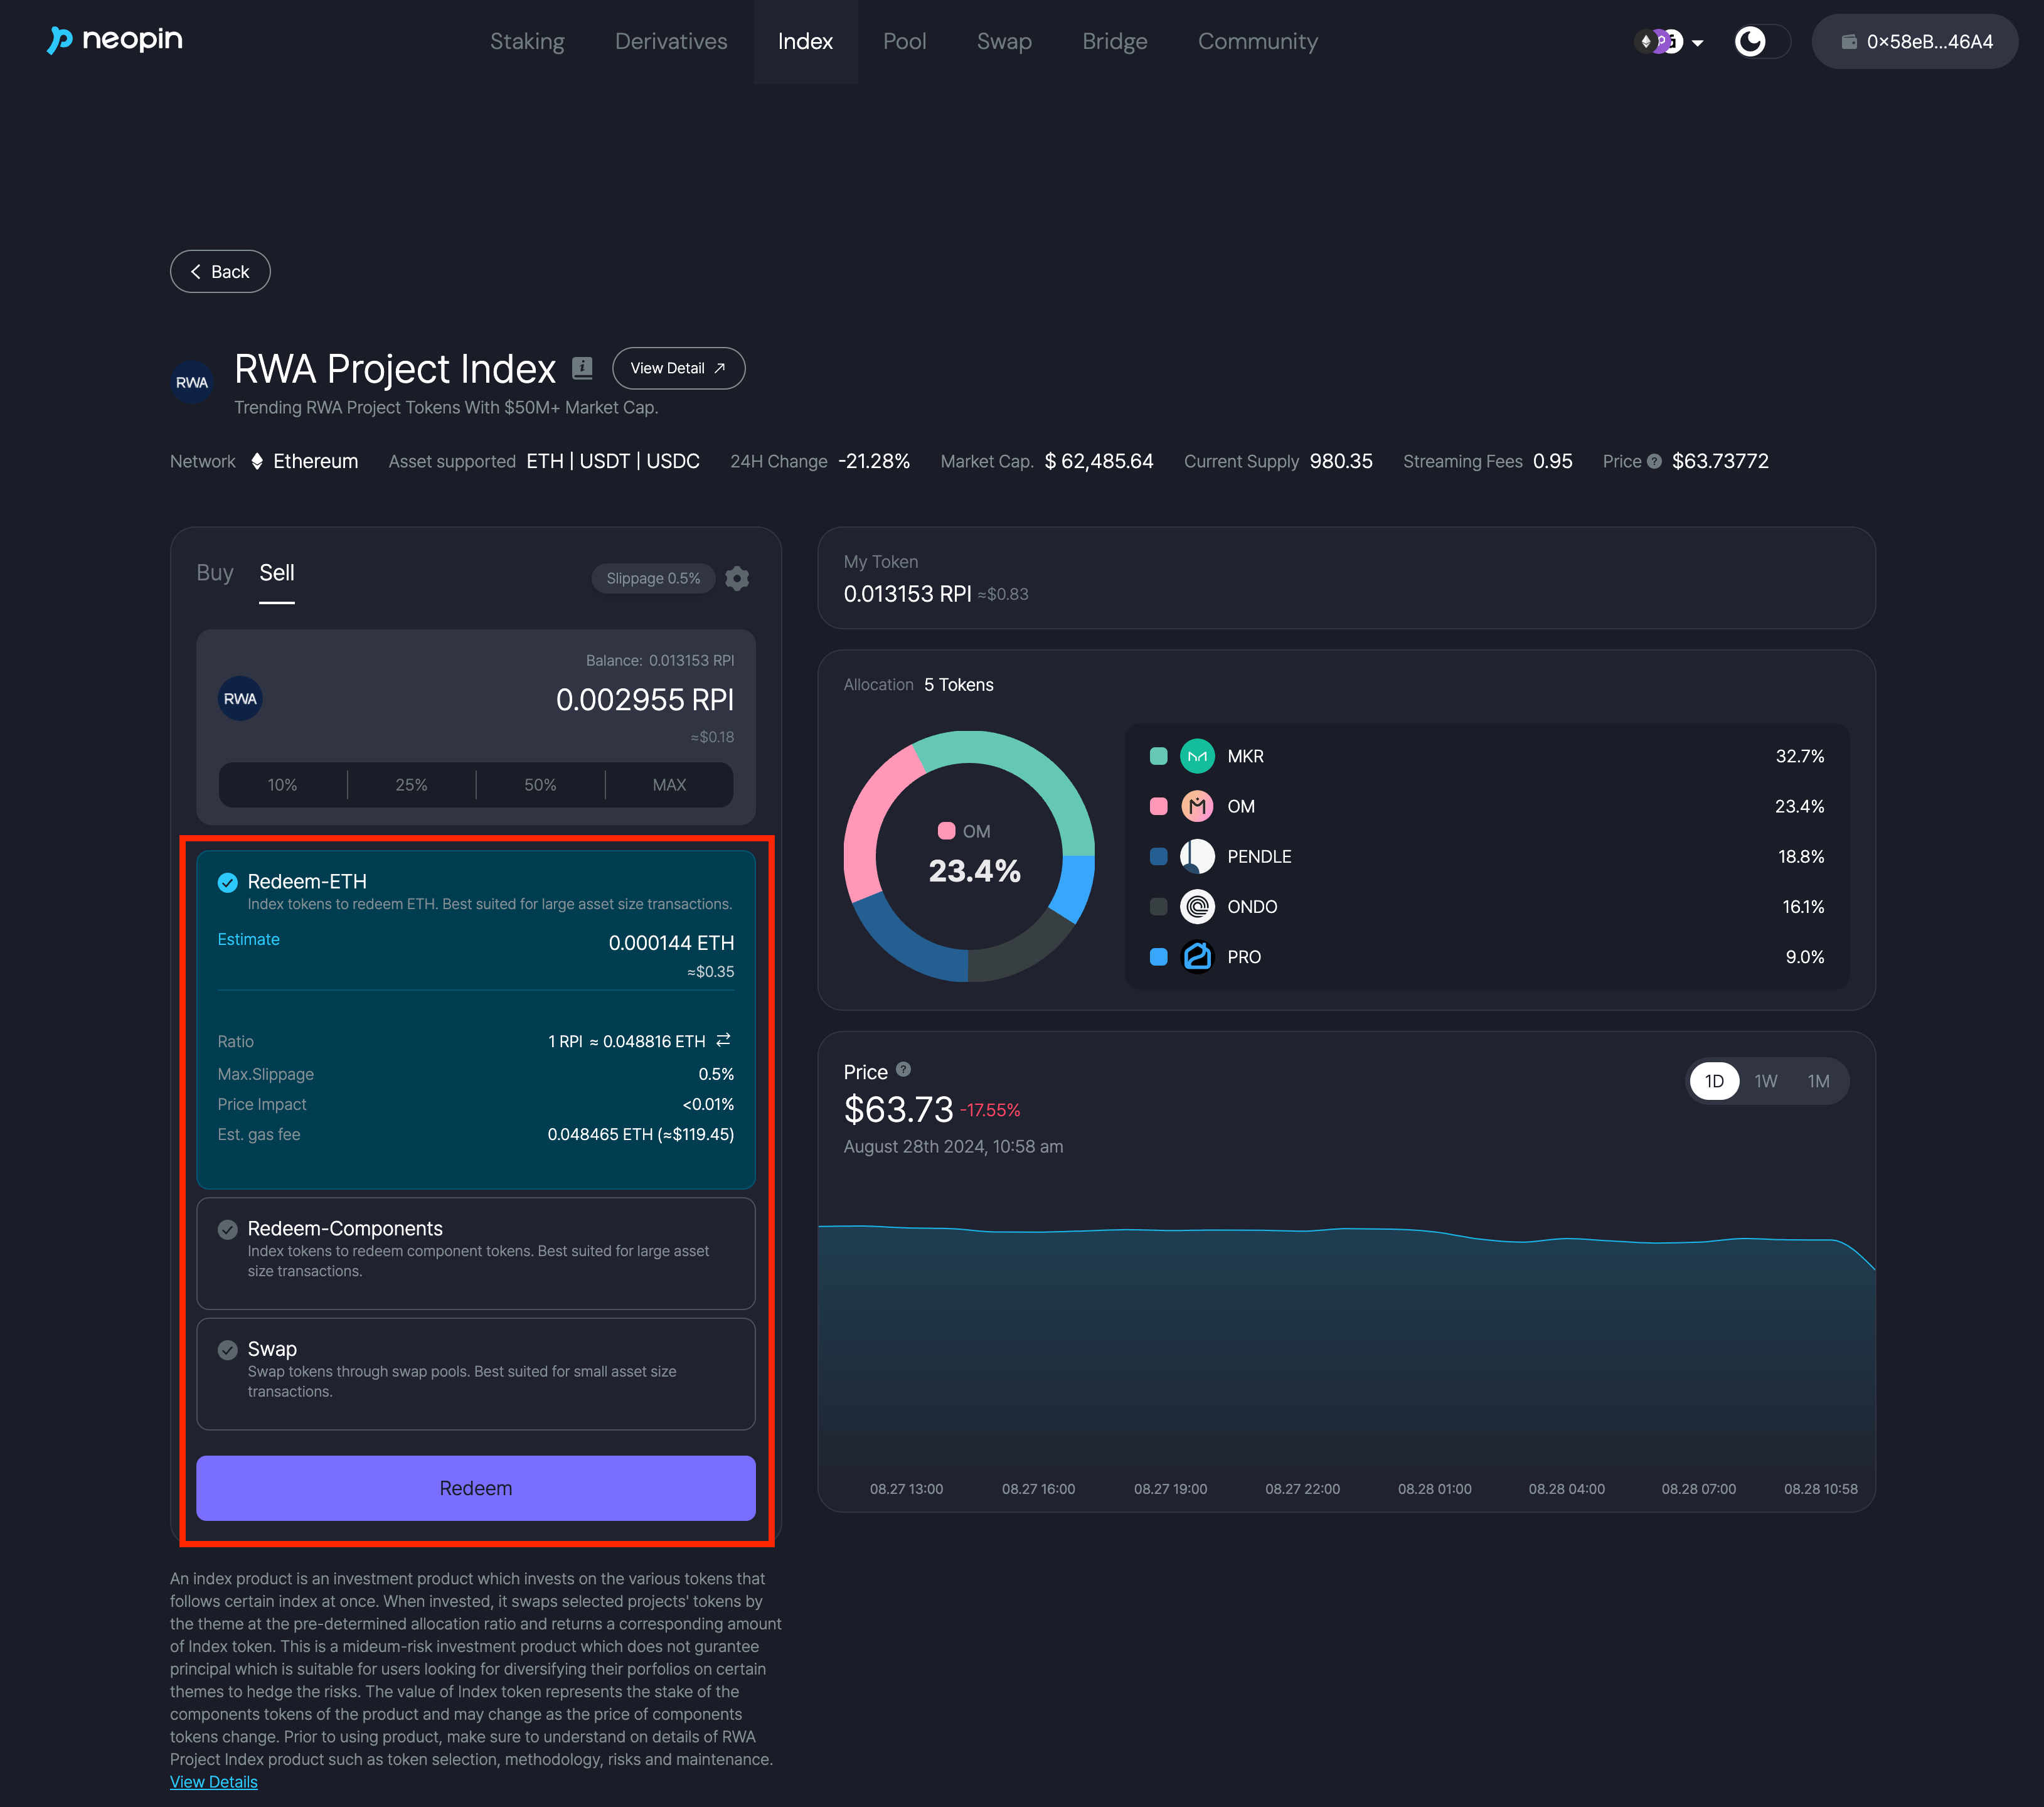Open the Staking menu item
2044x1807 pixels.
pyautogui.click(x=527, y=41)
